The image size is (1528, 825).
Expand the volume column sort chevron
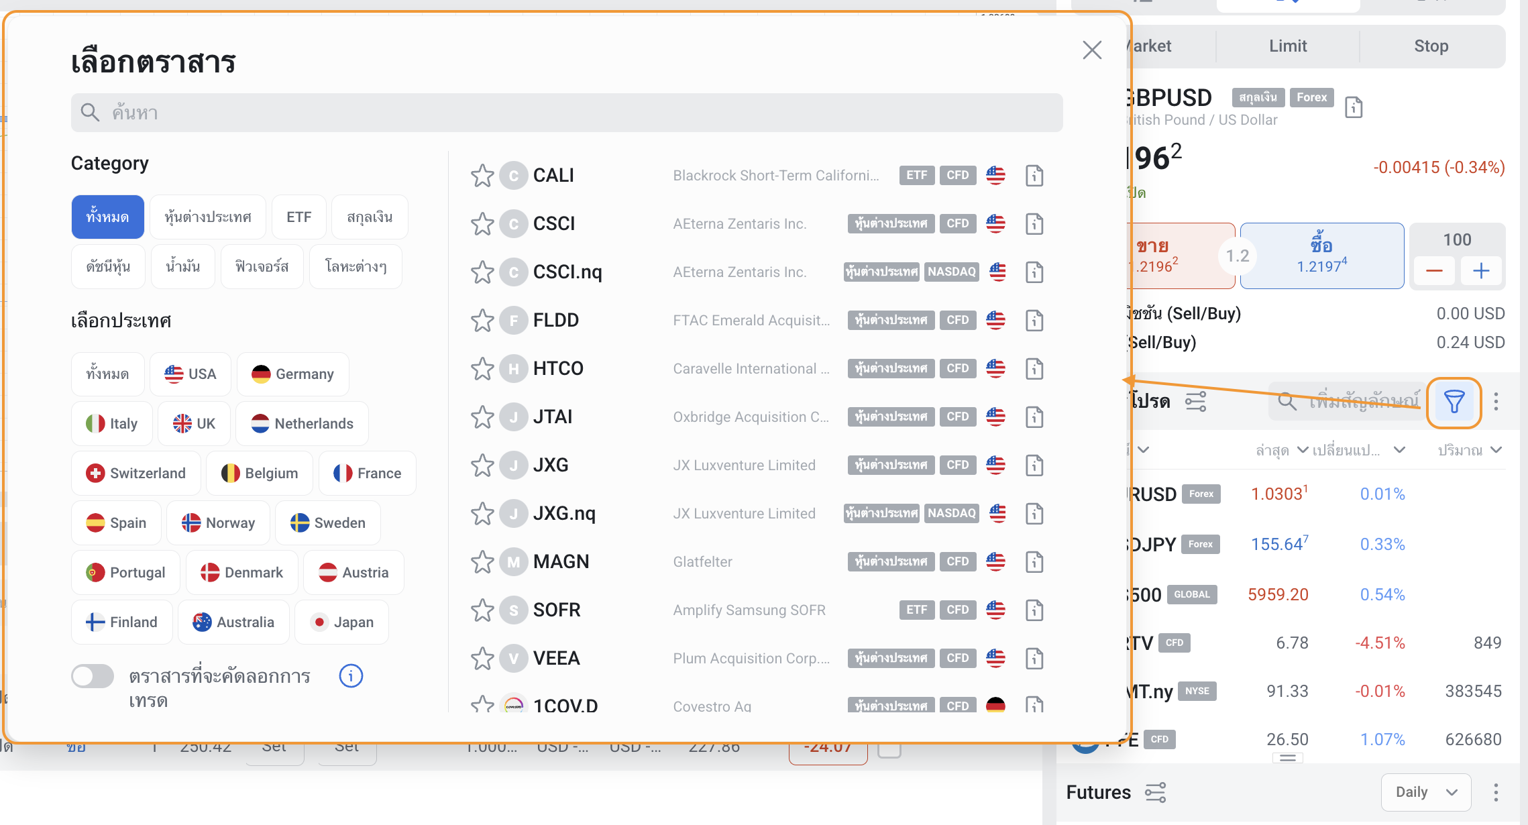tap(1496, 450)
